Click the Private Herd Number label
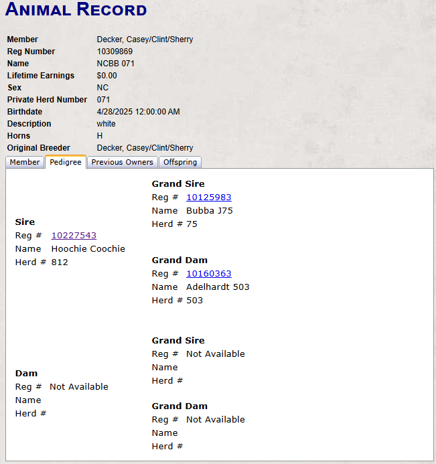This screenshot has width=436, height=464. pos(47,99)
